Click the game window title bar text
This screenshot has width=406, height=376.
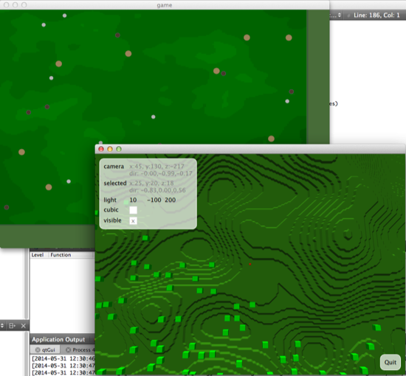pyautogui.click(x=165, y=5)
